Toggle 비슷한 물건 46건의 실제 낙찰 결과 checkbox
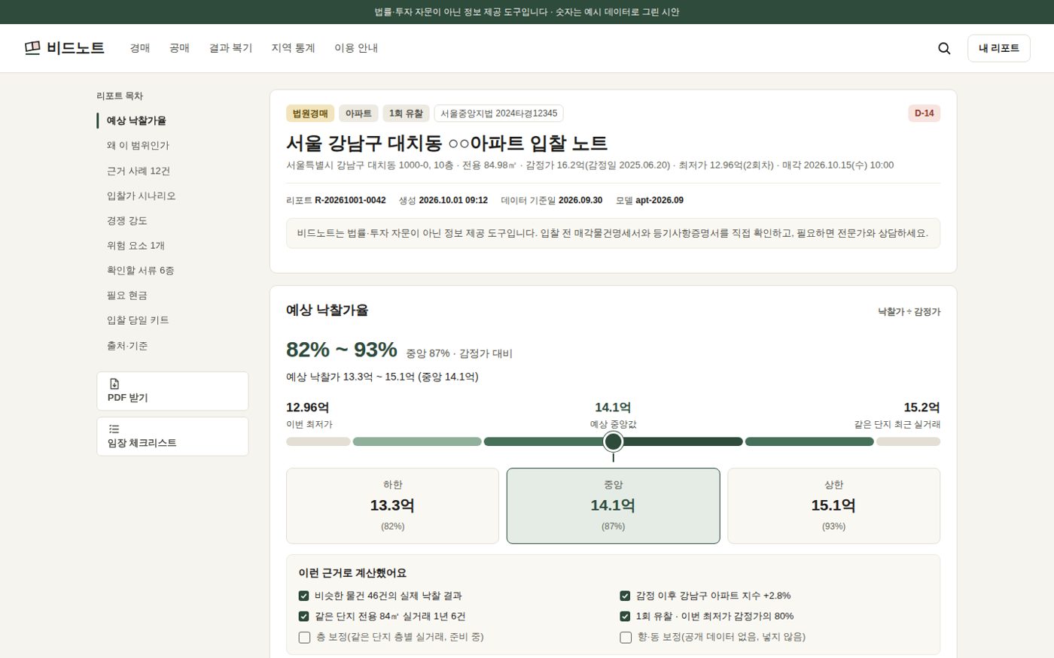 click(x=304, y=596)
